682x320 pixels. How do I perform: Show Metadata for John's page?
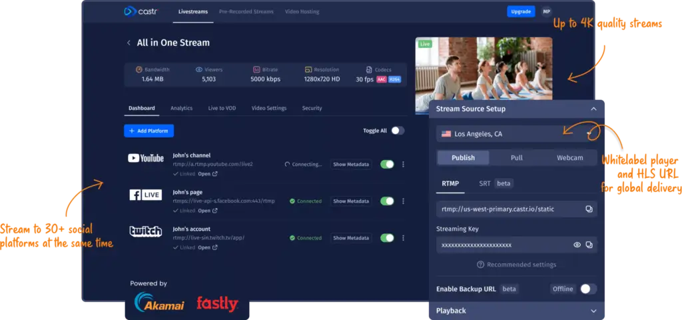tap(351, 201)
